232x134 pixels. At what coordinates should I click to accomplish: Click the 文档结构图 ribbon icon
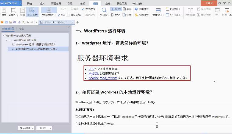click(x=49, y=10)
